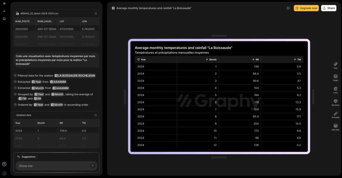This screenshot has width=342, height=178.
Task: Sort by the RR column header
Action: [240, 59]
